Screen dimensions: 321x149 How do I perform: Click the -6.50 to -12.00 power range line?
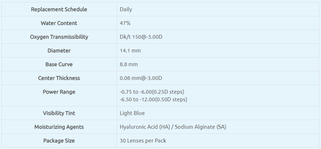coord(153,99)
